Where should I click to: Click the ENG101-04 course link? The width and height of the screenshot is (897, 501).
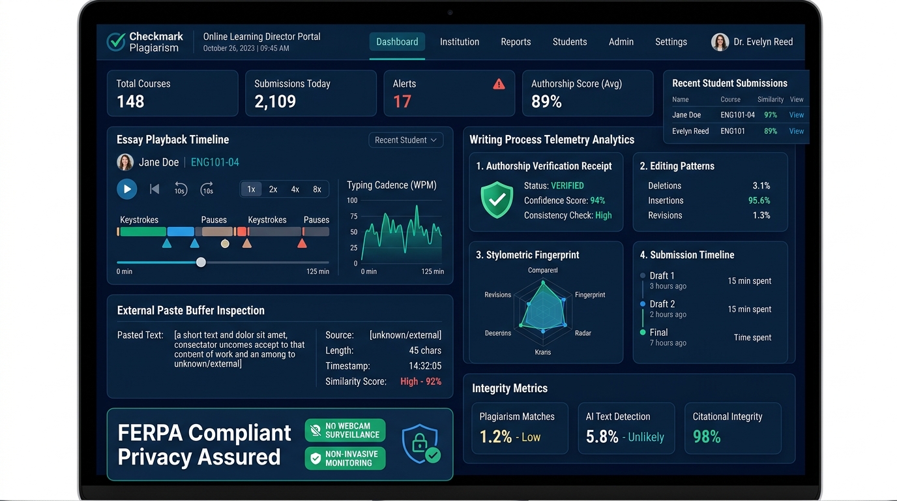pyautogui.click(x=215, y=162)
